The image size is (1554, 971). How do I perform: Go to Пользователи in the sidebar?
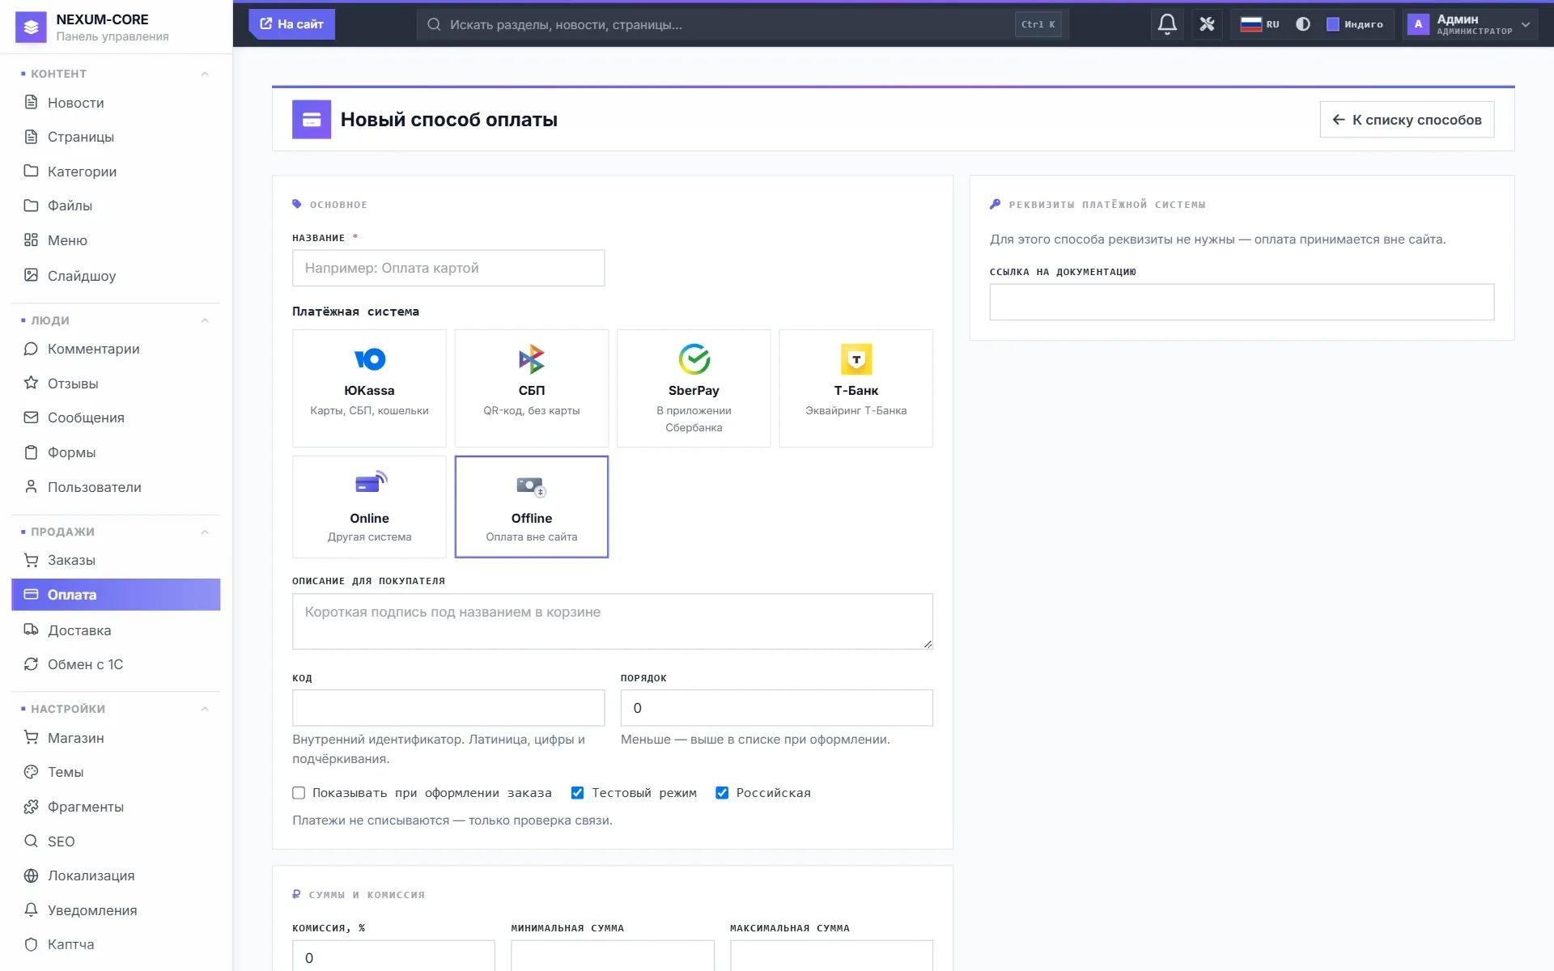coord(116,487)
